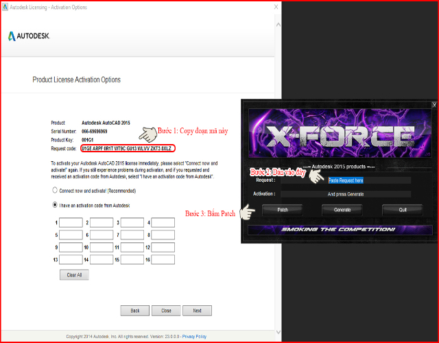Click the 'Smoking the competition!' banner
This screenshot has width=439, height=343.
pyautogui.click(x=340, y=230)
